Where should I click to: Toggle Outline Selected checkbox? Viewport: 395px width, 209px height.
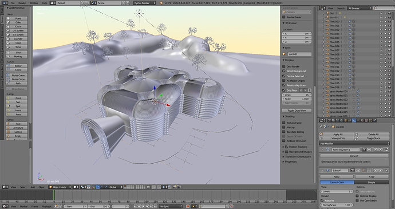pyautogui.click(x=284, y=76)
